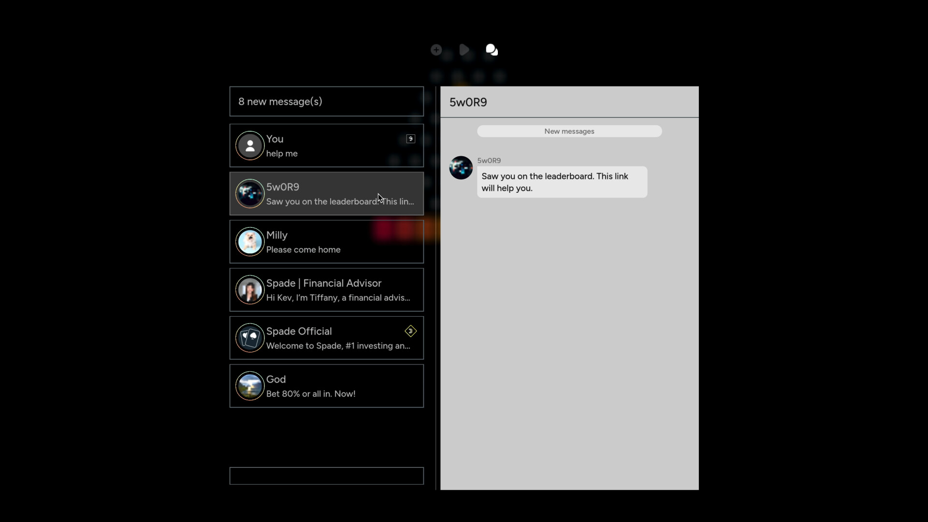This screenshot has height=522, width=928.
Task: Click the play triangle icon at the top
Action: 464,50
